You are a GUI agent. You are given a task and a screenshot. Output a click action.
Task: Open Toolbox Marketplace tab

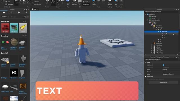click(4, 12)
